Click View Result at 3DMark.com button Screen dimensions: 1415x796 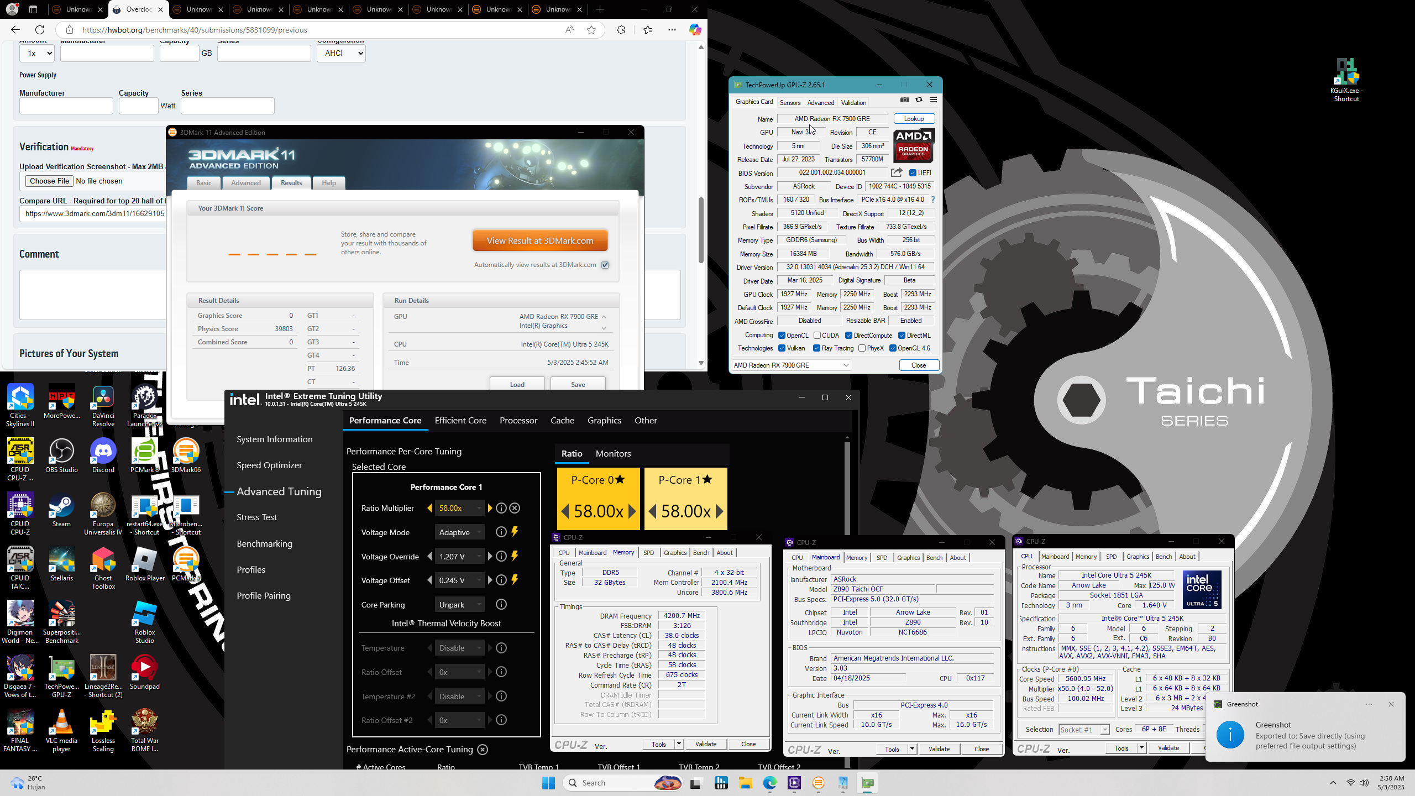(540, 240)
